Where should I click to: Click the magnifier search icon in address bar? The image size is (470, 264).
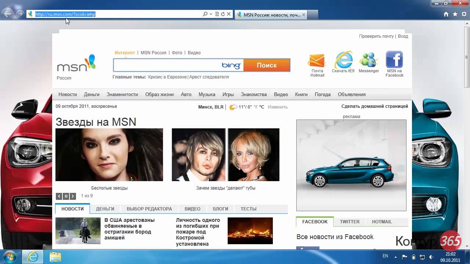[205, 14]
